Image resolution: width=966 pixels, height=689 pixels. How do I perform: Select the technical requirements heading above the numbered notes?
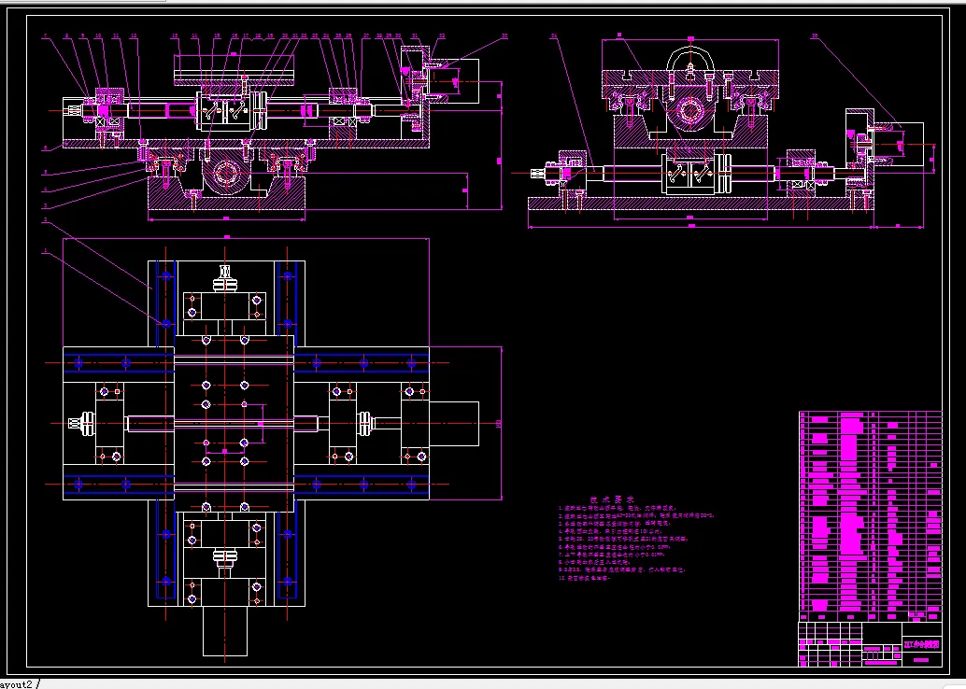click(x=612, y=500)
